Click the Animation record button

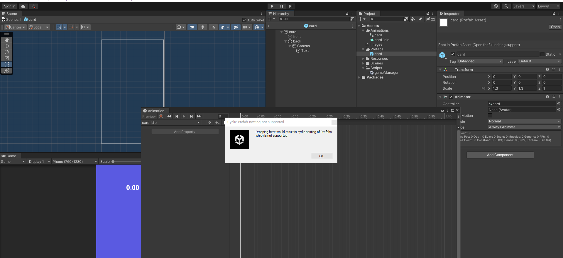pos(161,116)
